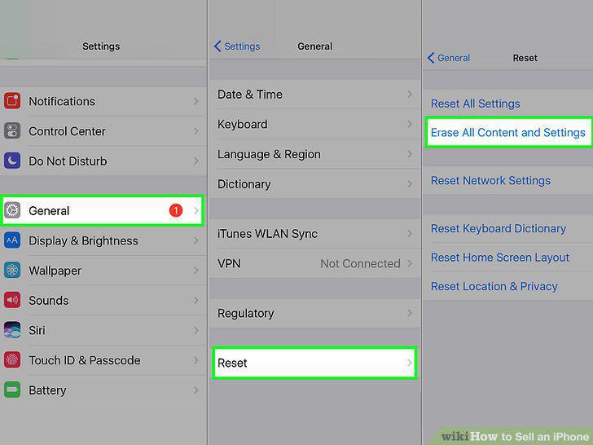Expand the Battery row chevron

click(195, 390)
